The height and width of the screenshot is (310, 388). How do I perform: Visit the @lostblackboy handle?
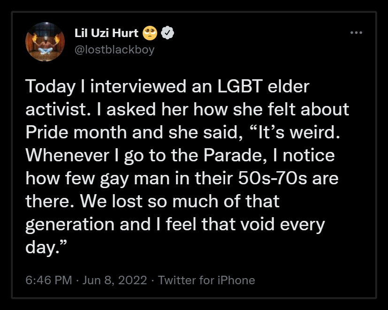pyautogui.click(x=114, y=49)
